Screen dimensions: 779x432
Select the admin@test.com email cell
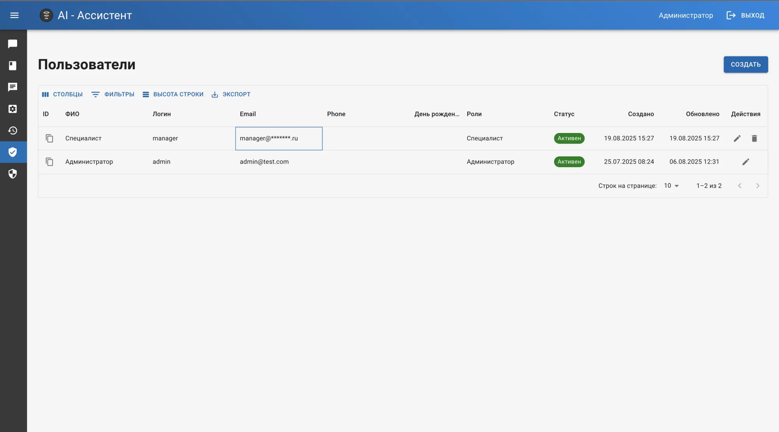[x=279, y=162]
